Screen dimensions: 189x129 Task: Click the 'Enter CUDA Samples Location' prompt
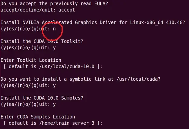(38, 117)
